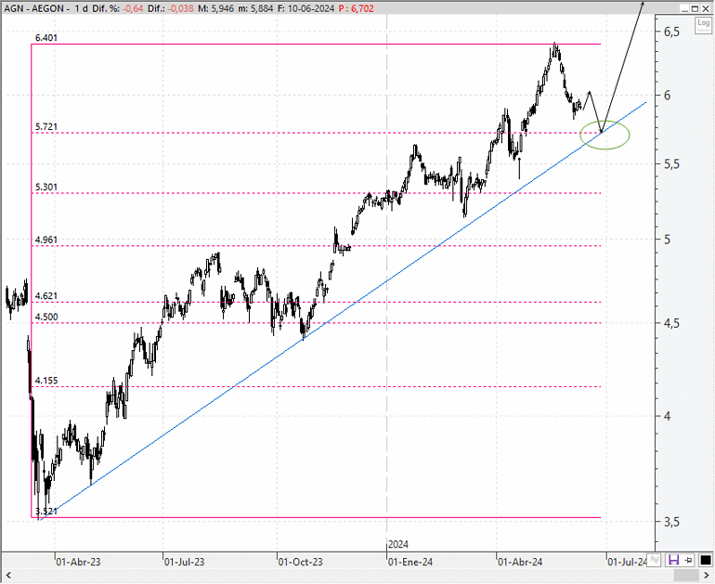Toggle the Log scale button

pyautogui.click(x=703, y=25)
